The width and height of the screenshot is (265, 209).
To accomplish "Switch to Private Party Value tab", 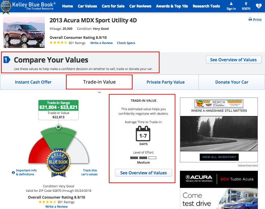I will [x=165, y=82].
